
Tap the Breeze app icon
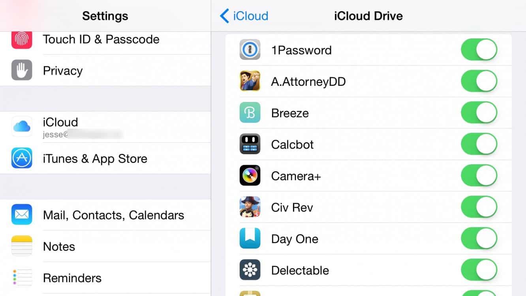[x=250, y=113]
